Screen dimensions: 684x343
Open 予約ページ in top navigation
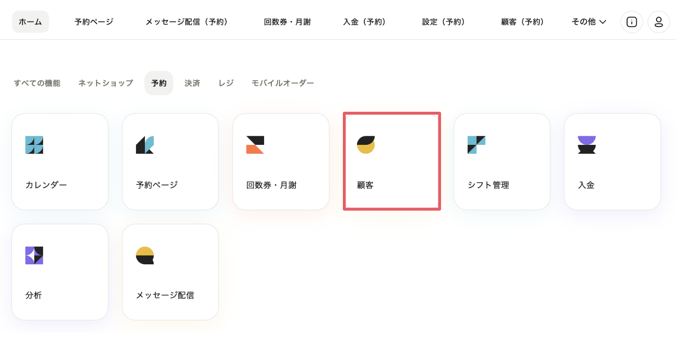94,22
